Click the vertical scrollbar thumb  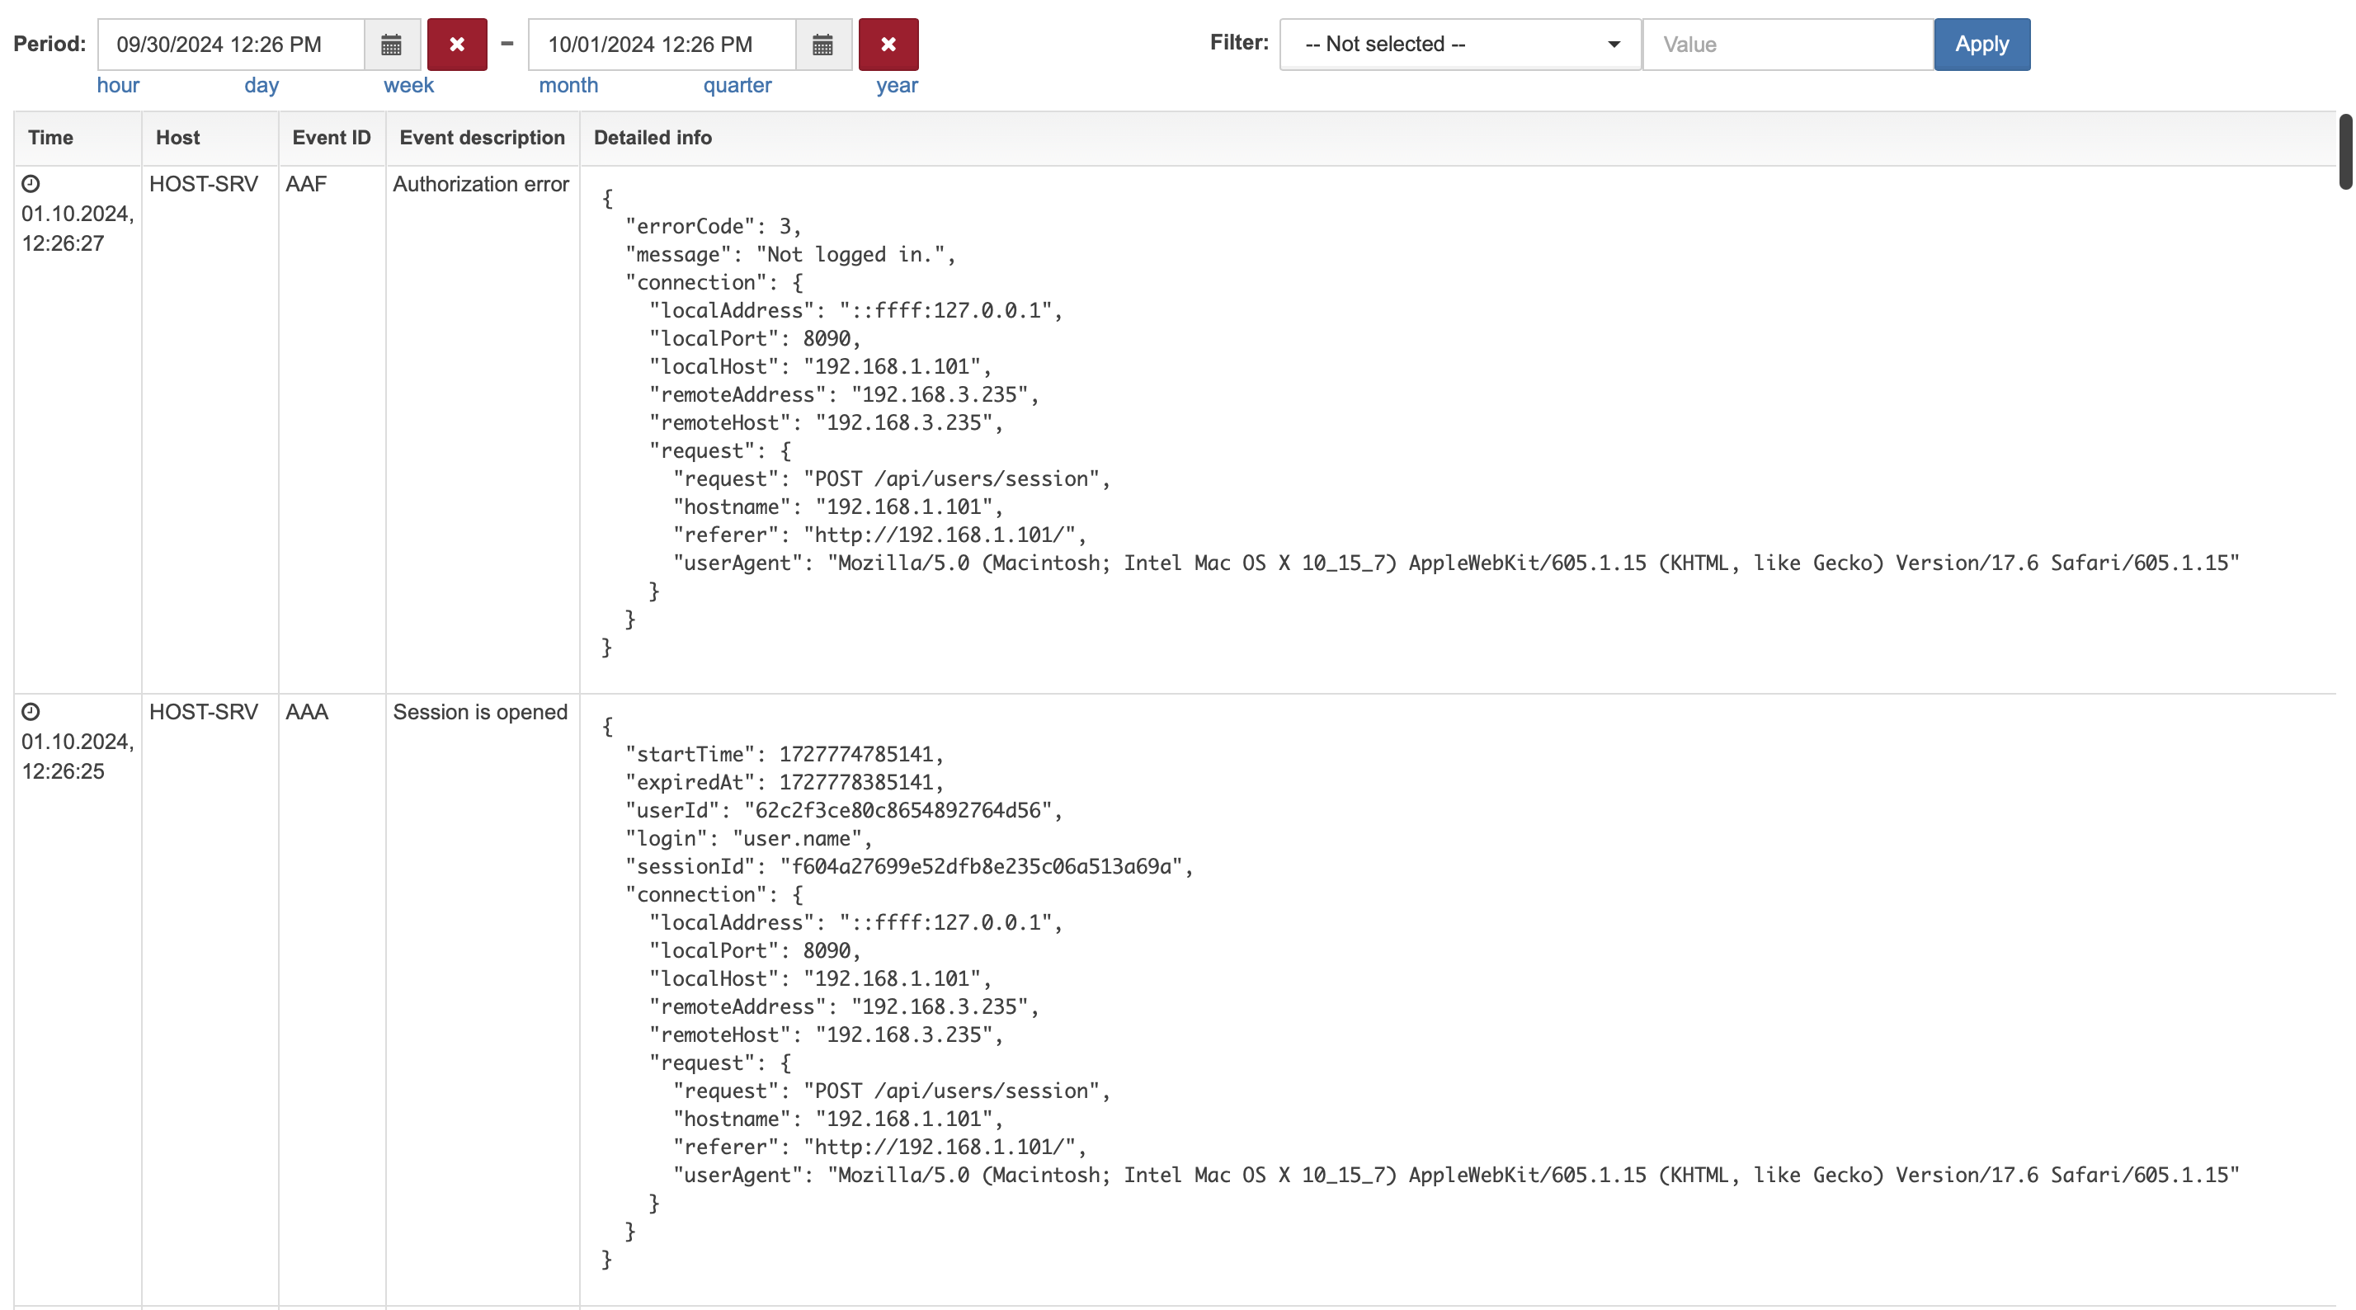(x=2346, y=152)
